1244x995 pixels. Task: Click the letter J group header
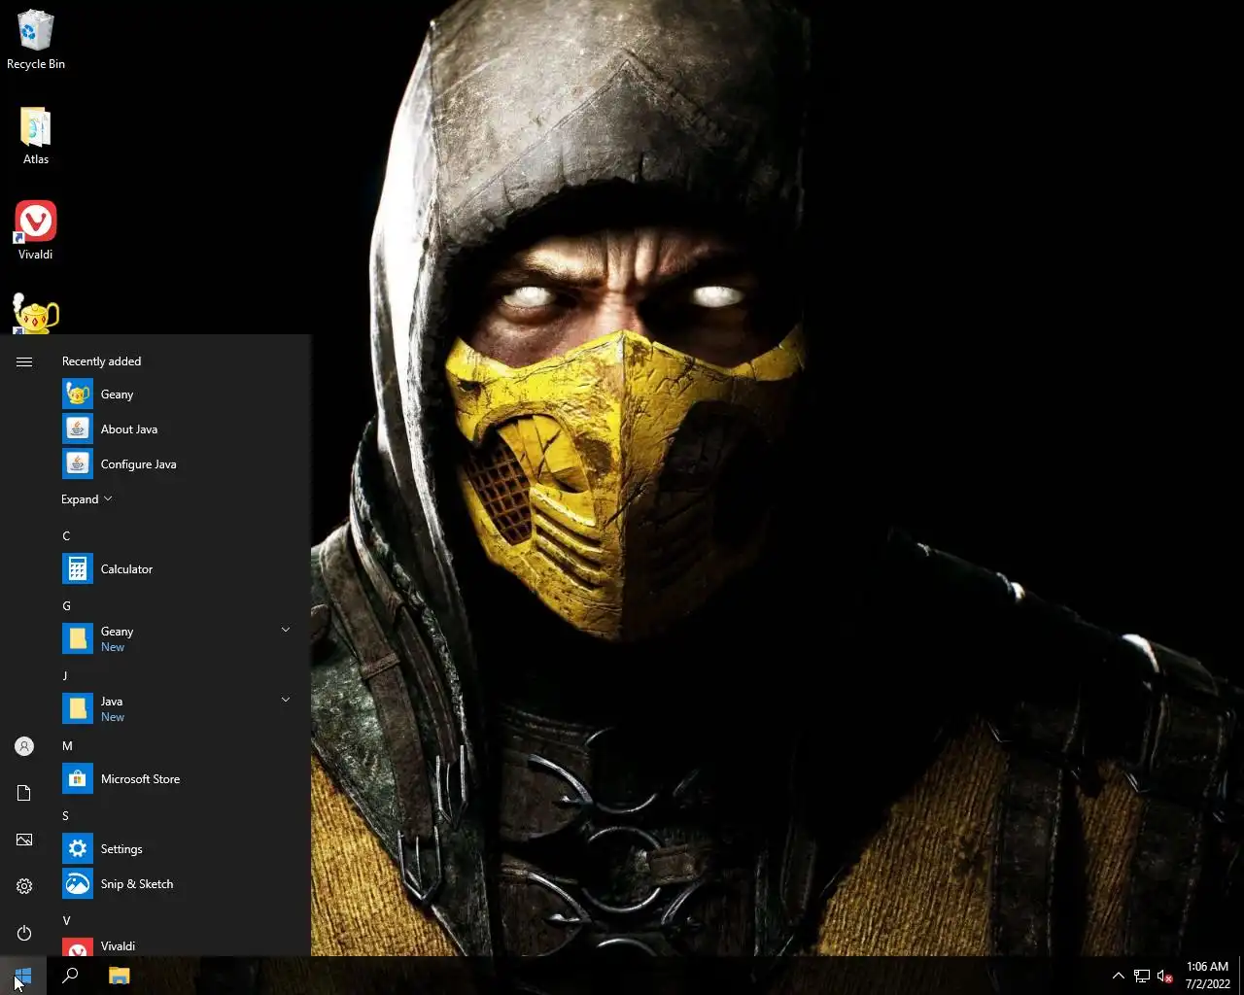tap(65, 676)
